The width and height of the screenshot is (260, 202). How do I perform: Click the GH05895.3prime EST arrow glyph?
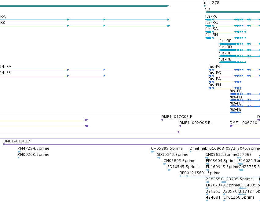pyautogui.click(x=165, y=164)
